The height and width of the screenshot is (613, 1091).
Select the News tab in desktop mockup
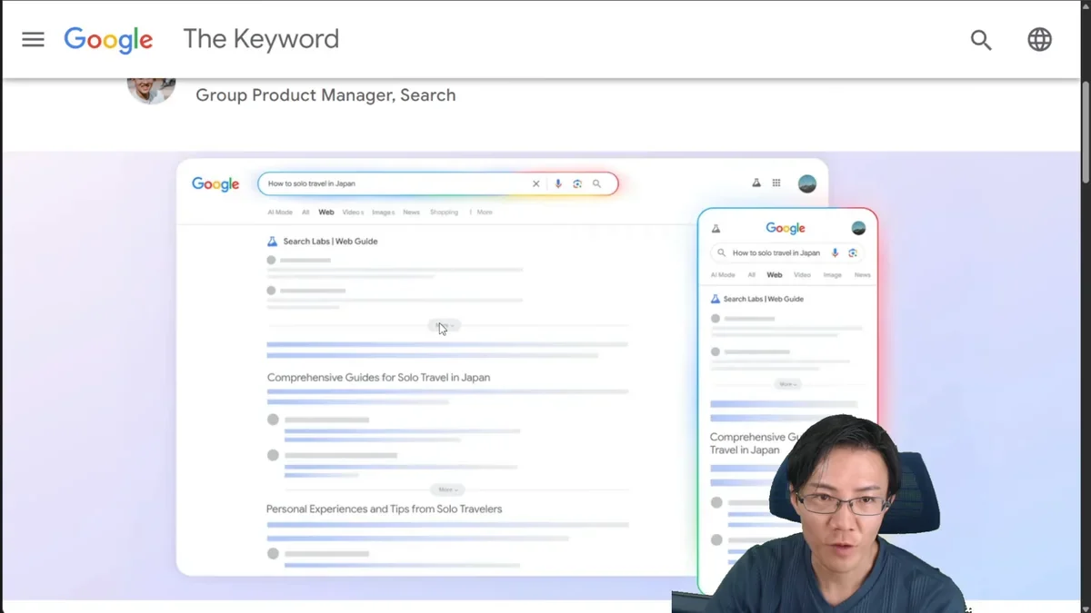pyautogui.click(x=412, y=213)
